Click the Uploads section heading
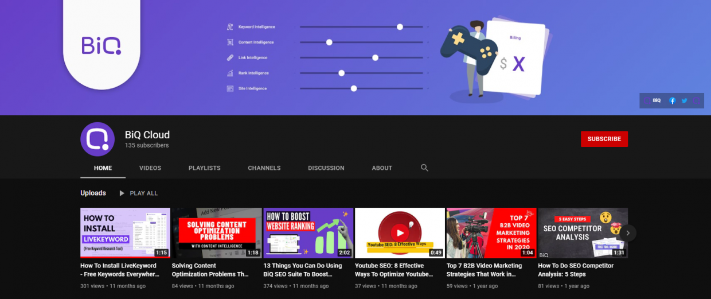The image size is (711, 299). pyautogui.click(x=93, y=193)
